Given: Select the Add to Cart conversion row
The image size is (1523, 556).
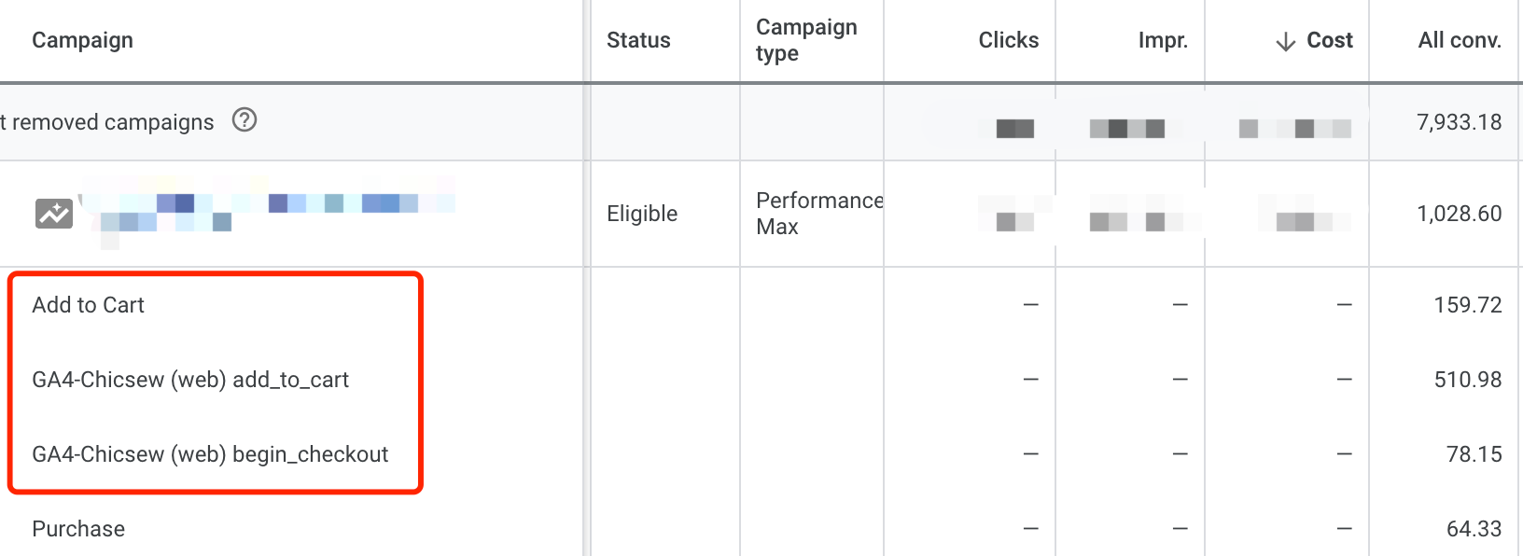Looking at the screenshot, I should click(x=88, y=304).
